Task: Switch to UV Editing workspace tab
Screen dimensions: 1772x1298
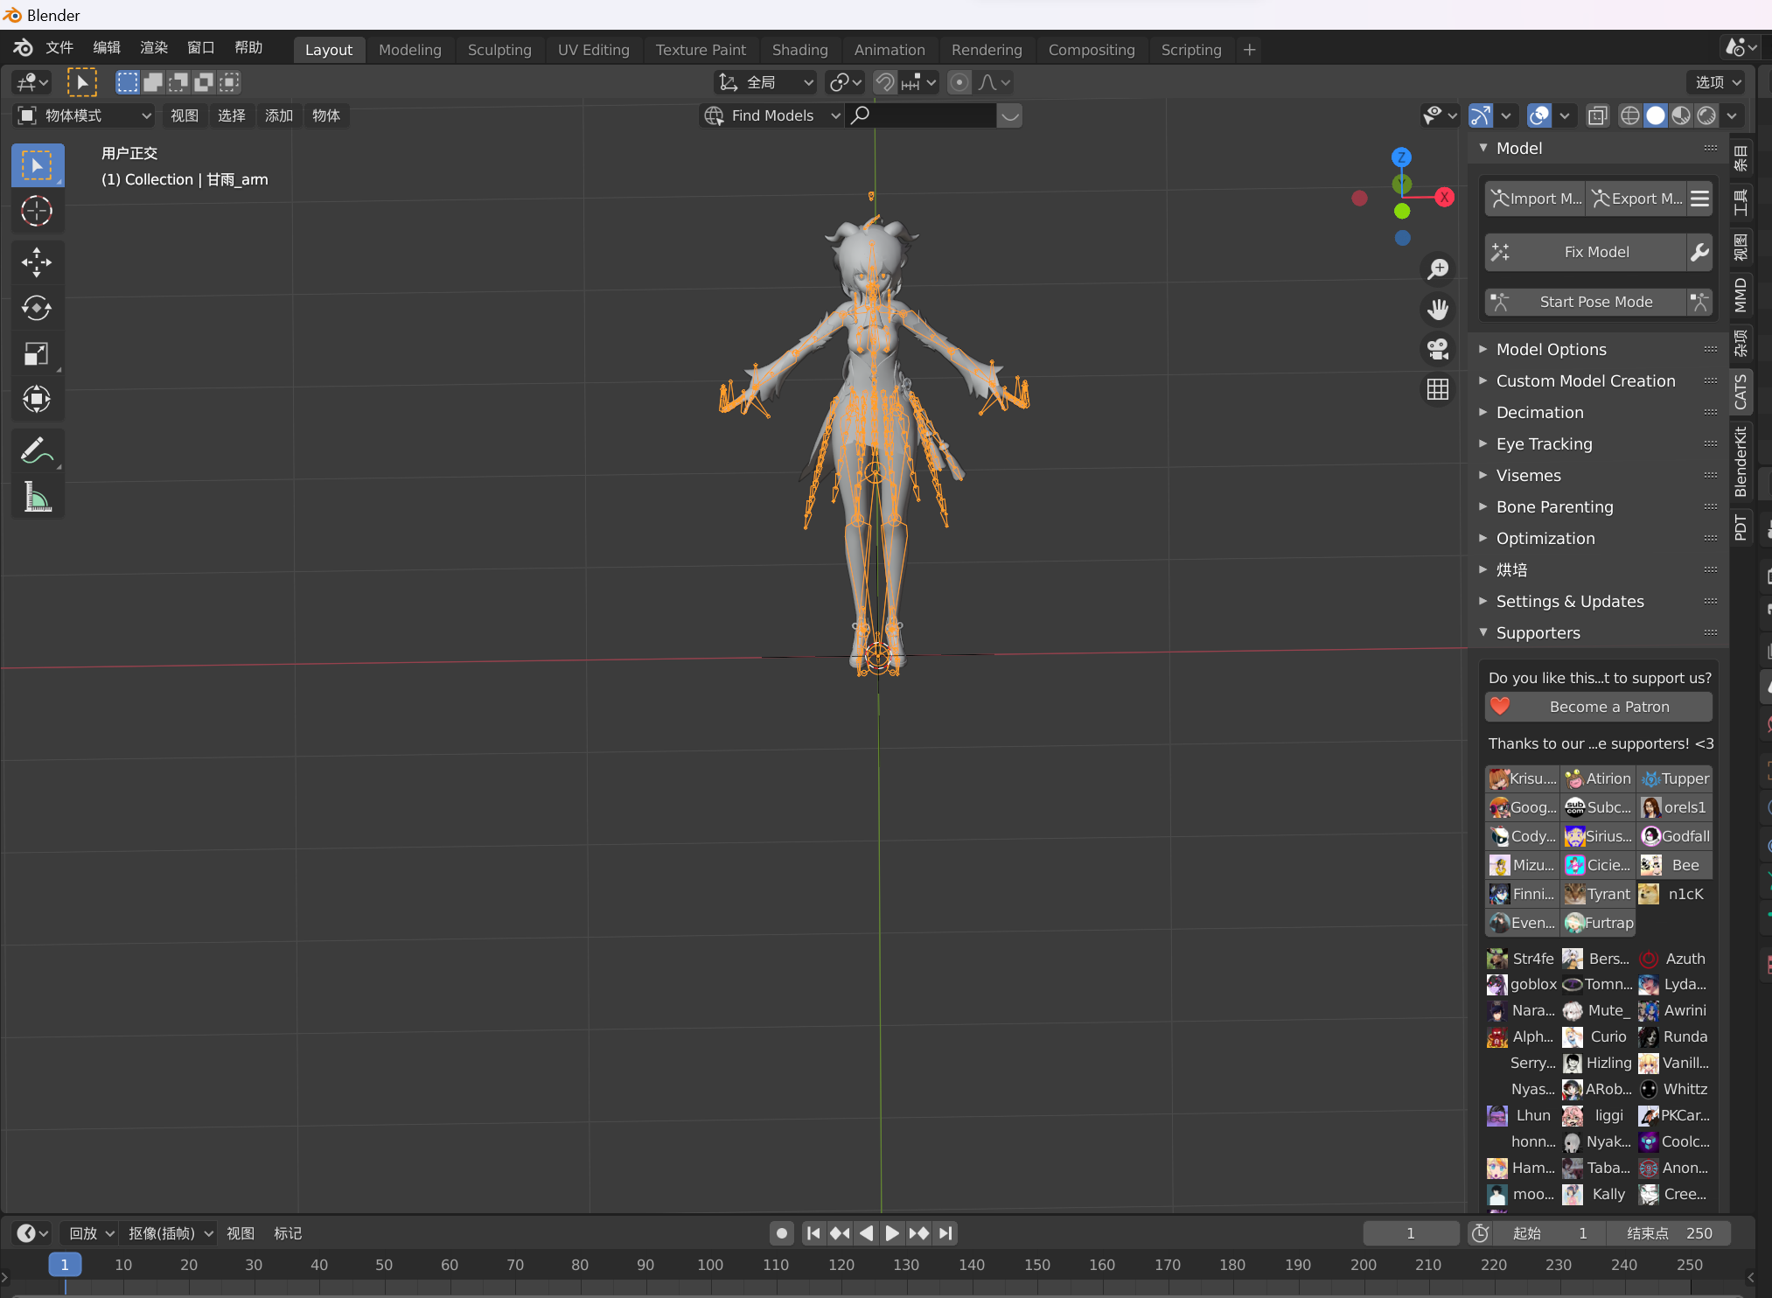Action: [593, 51]
